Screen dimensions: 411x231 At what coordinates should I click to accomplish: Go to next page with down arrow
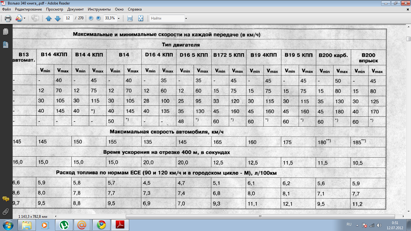click(x=58, y=18)
